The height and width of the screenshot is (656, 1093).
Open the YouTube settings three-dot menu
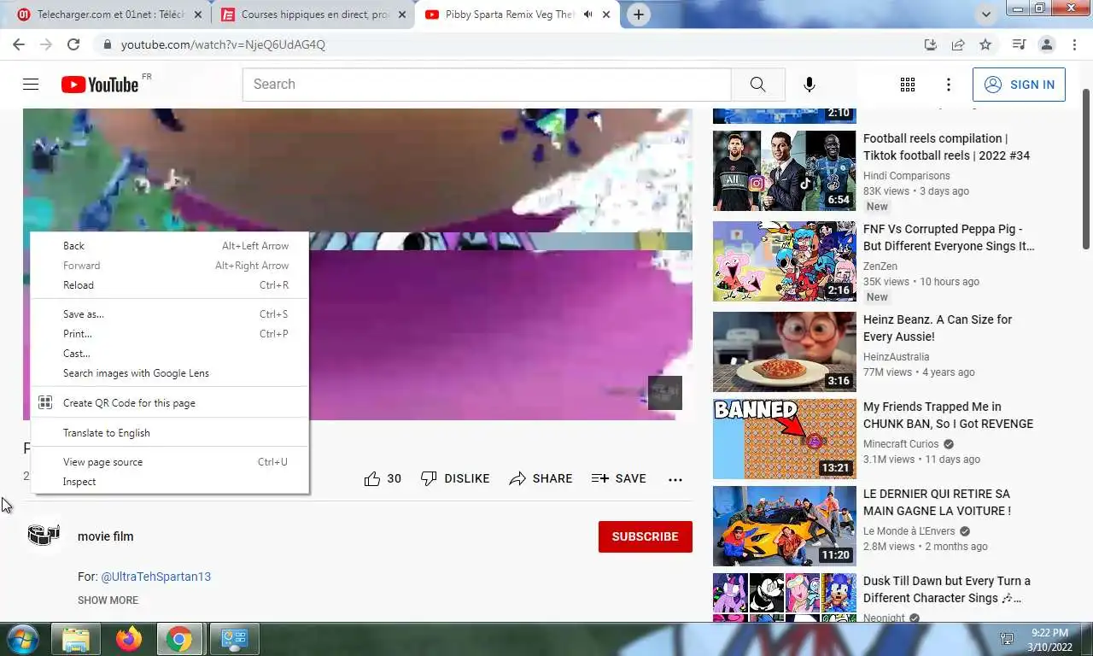pos(948,85)
